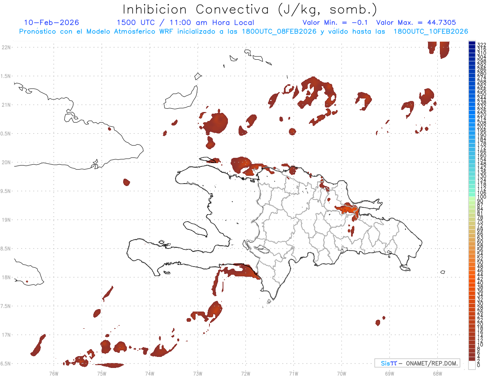491x379 pixels.
Task: Click the '75W' longitude label
Action: coord(101,373)
